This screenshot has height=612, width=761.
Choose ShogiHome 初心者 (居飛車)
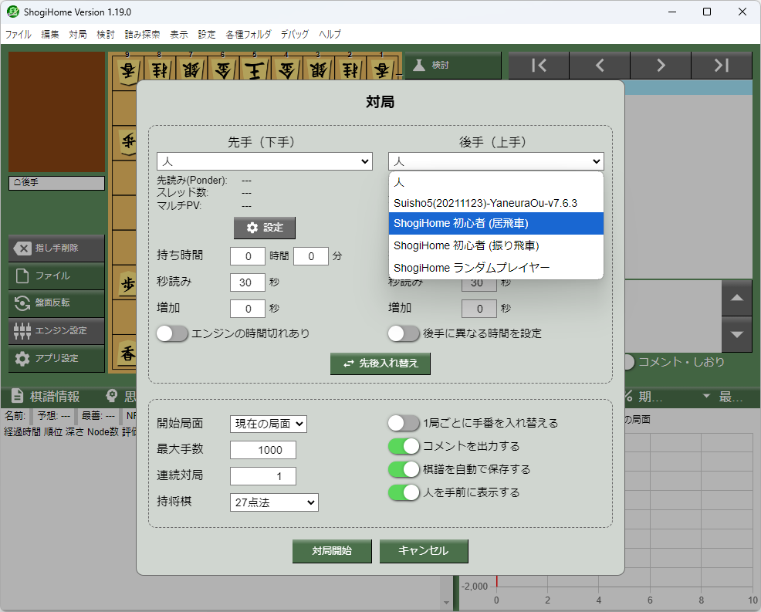click(496, 224)
